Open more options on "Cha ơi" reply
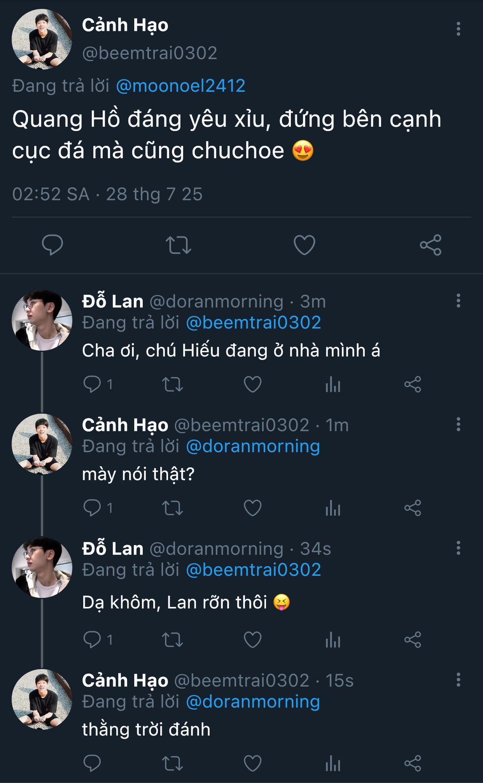This screenshot has height=783, width=483. coord(459,301)
